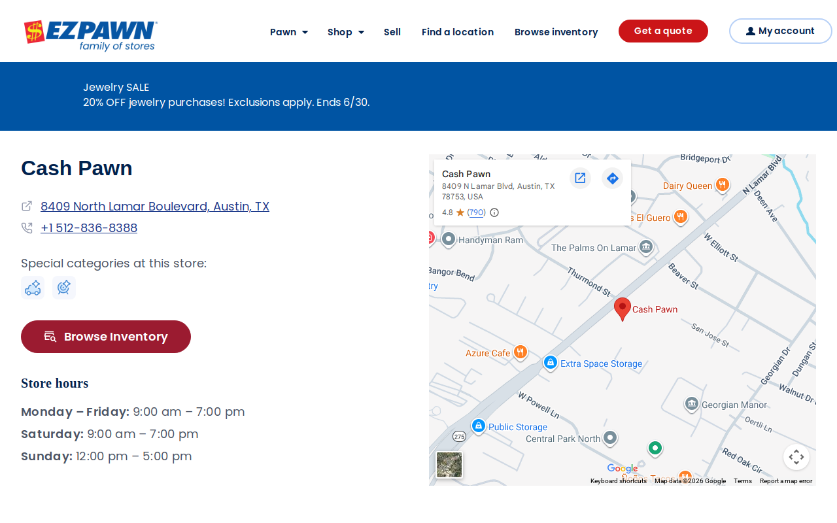Screen dimensions: 837x523
Task: Click the EZPAWN logo
Action: [90, 35]
